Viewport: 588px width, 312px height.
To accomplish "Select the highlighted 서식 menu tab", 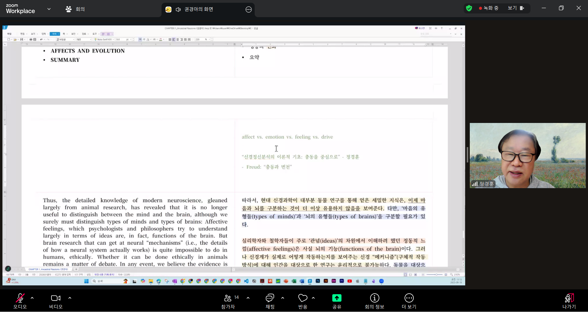I will (55, 34).
